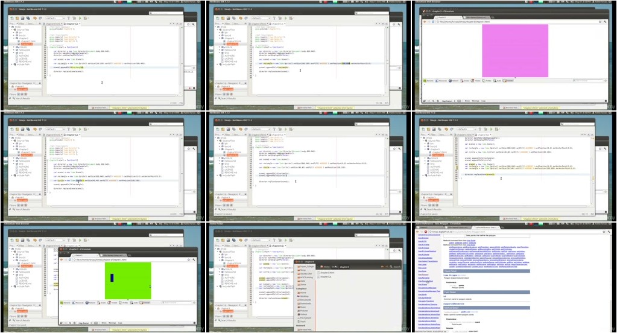Toggle Logs filter in pink-square Chromium console
617x333 pixels.
point(483,101)
